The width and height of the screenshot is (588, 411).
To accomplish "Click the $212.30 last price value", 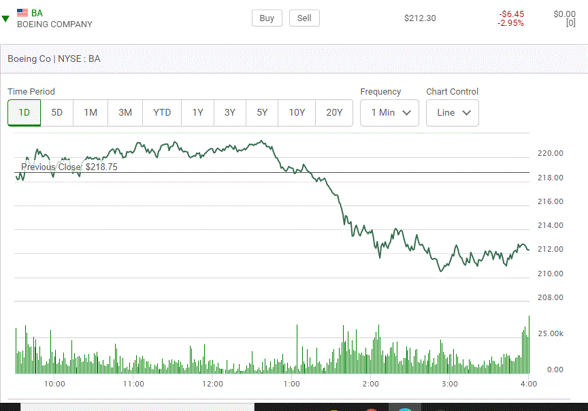I will click(x=420, y=18).
